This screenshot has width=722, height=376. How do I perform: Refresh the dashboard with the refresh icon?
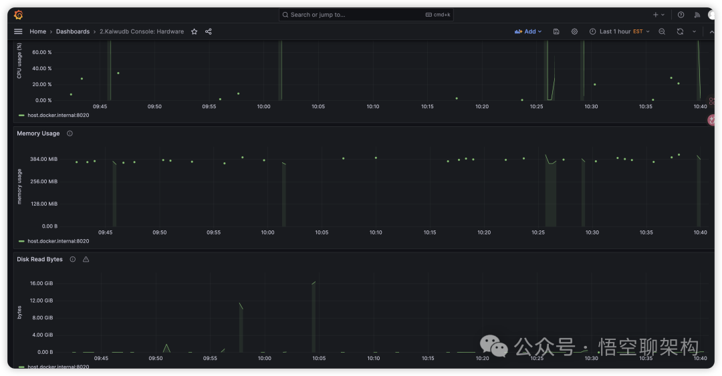point(680,31)
